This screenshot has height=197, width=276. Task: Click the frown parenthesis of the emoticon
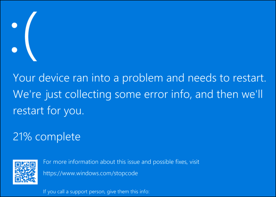tap(32, 35)
